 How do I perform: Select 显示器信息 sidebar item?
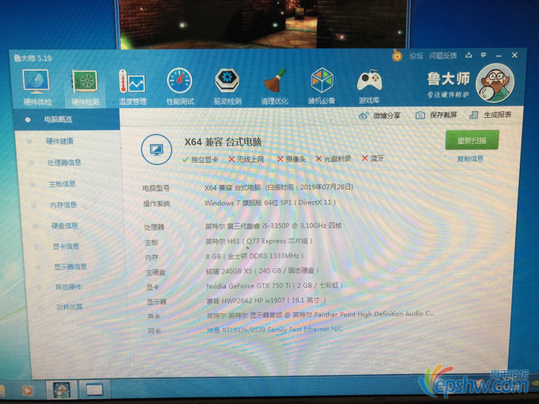pos(71,266)
